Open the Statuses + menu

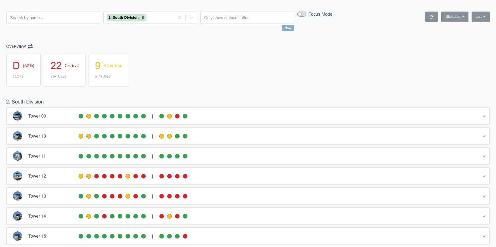pyautogui.click(x=454, y=17)
